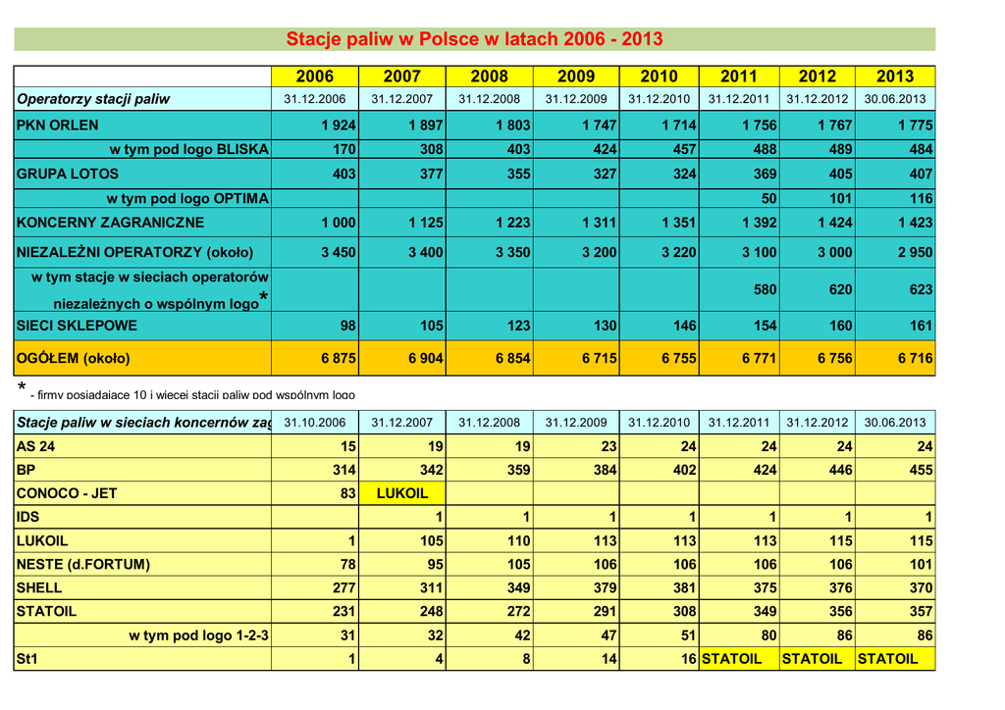Click the 30.06.2013 date in the top table
The width and height of the screenshot is (1005, 710).
click(894, 99)
